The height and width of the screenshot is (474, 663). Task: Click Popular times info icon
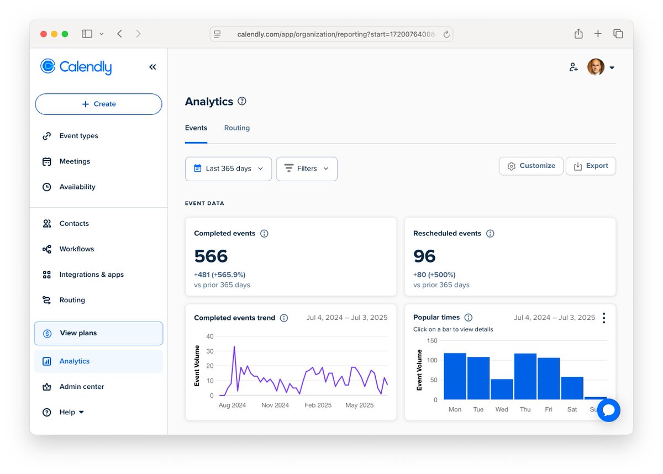469,318
